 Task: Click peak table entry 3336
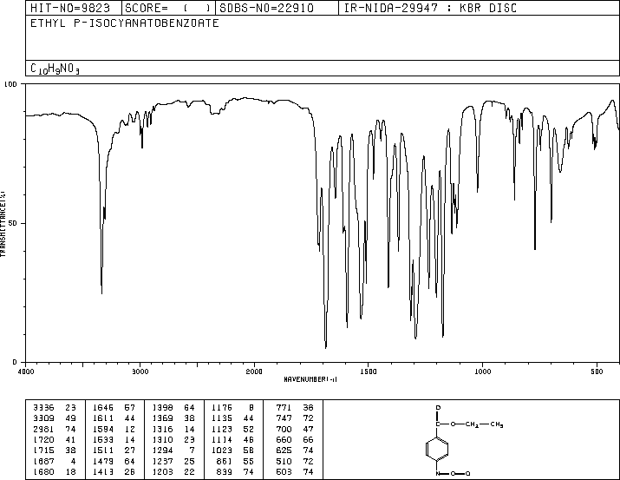(x=43, y=408)
